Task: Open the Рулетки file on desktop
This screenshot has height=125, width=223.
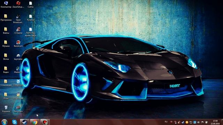Action: (30, 18)
